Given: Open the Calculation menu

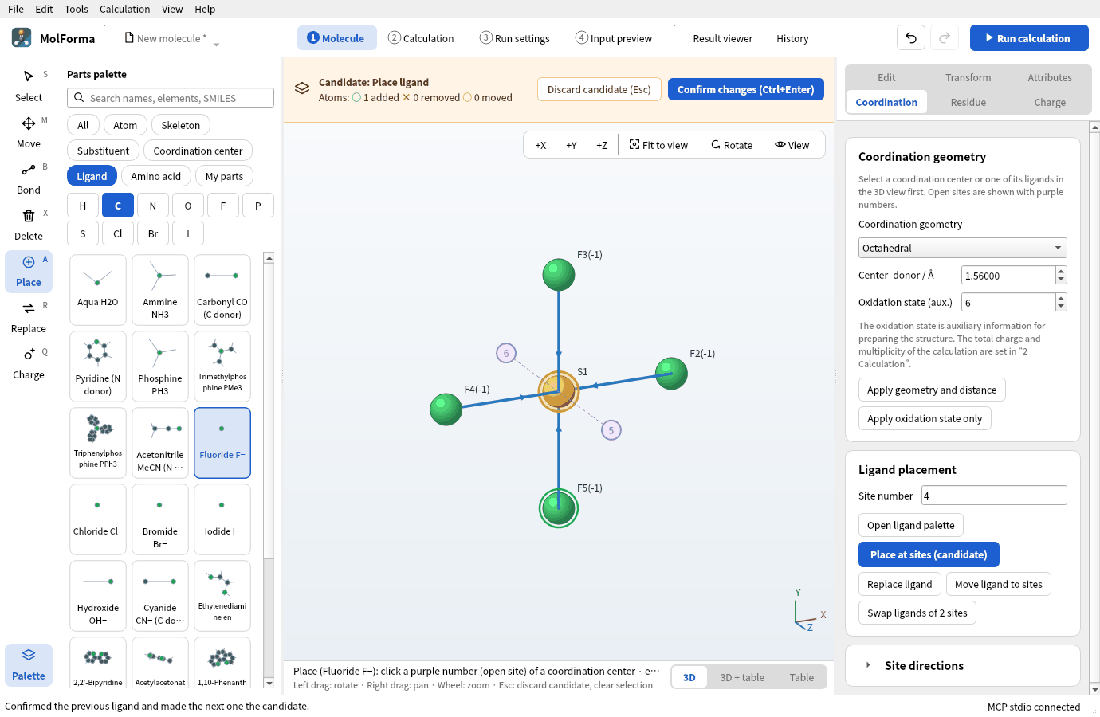Looking at the screenshot, I should click(x=124, y=9).
